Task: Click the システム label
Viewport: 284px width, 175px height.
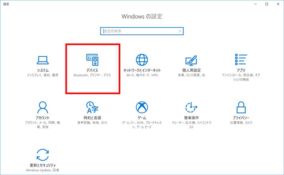Action: [x=43, y=70]
